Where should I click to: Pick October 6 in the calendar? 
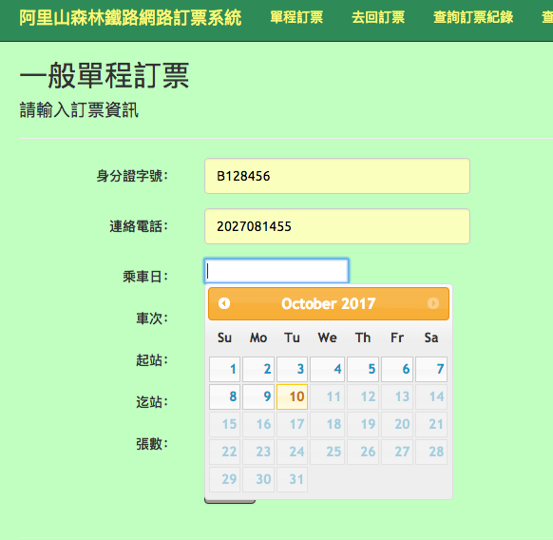(397, 369)
